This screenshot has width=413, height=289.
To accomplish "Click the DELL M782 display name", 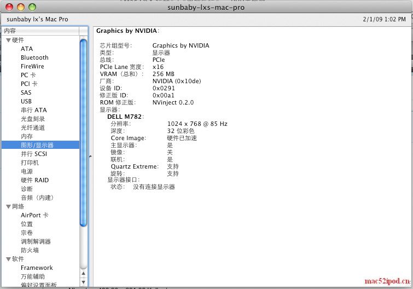I will click(125, 117).
